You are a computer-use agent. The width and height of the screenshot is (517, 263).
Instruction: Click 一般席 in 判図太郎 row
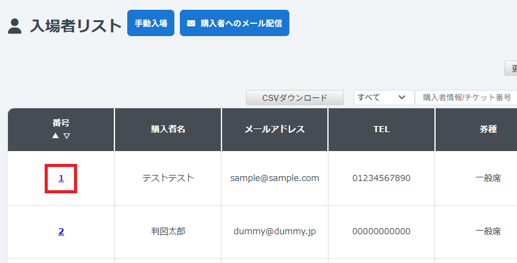(x=488, y=232)
